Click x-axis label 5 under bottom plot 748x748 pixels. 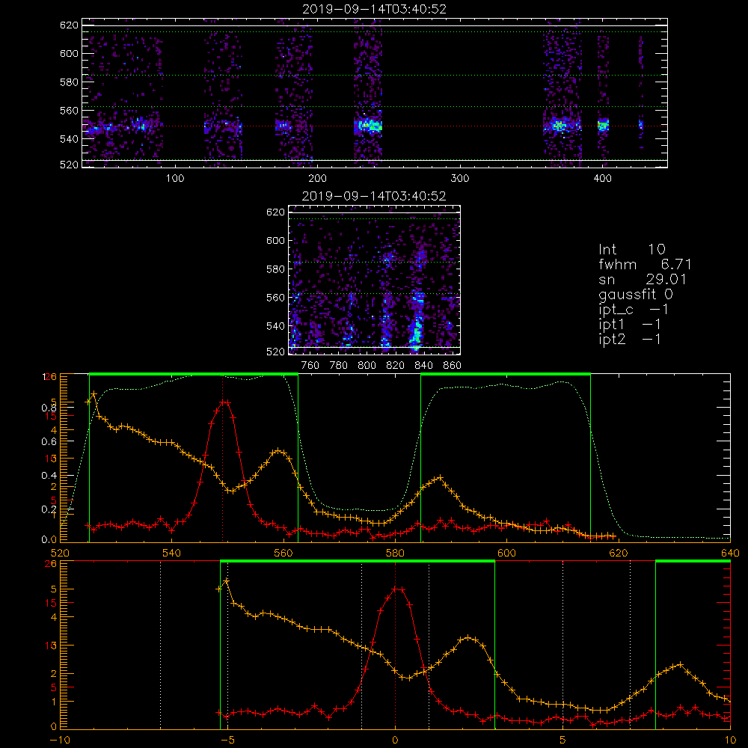click(562, 741)
